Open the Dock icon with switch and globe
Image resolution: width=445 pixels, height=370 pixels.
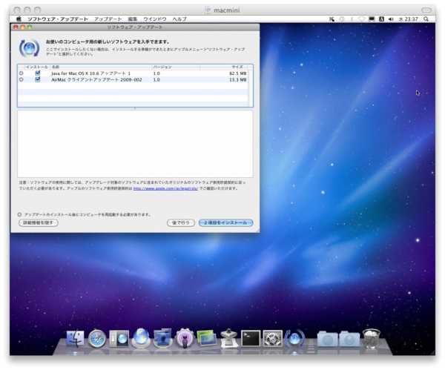[x=119, y=339]
